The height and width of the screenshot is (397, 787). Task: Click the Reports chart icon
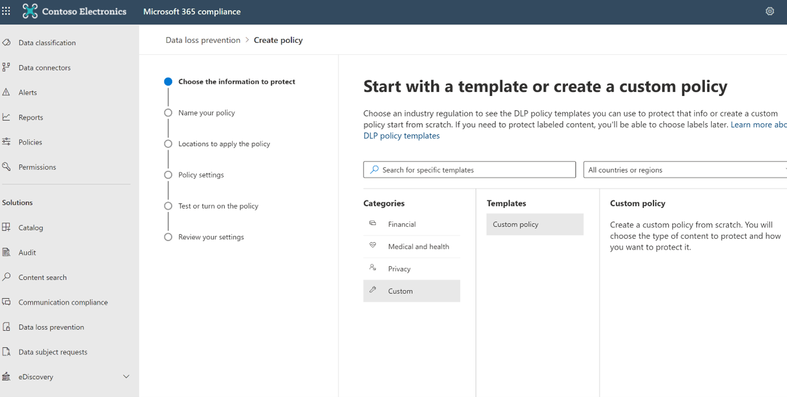click(6, 117)
